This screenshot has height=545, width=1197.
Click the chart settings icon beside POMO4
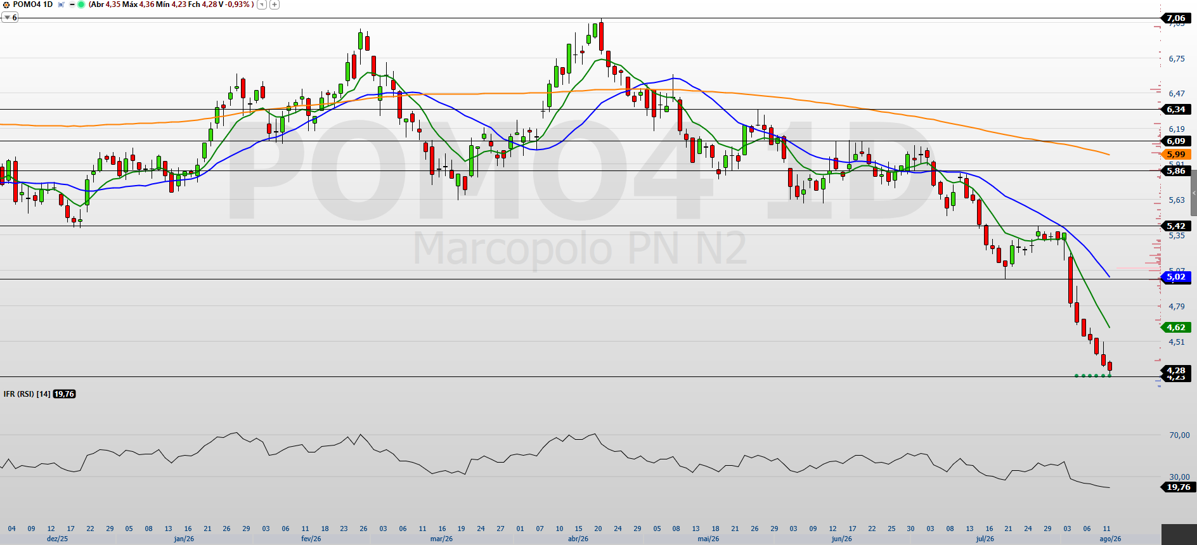click(6, 4)
